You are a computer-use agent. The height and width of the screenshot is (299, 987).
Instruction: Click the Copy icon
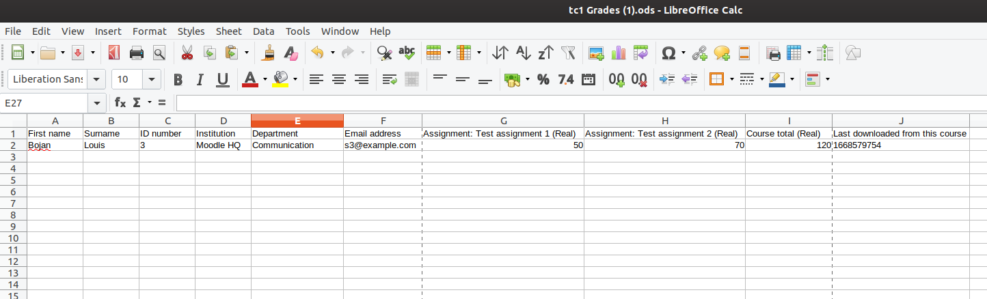tap(210, 53)
